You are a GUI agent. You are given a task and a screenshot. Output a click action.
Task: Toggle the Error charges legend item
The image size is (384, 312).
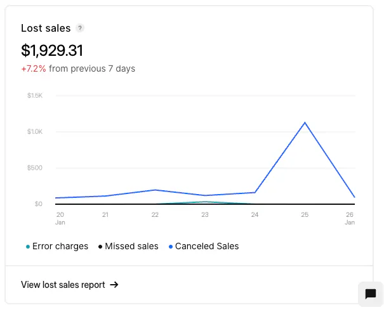pyautogui.click(x=60, y=246)
